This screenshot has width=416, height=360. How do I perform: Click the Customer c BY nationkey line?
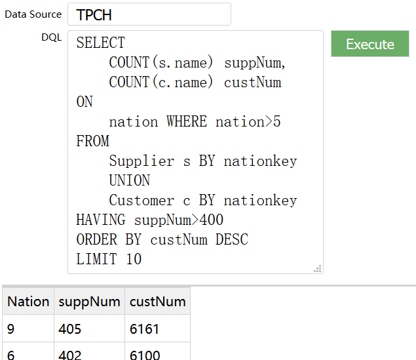pos(202,200)
